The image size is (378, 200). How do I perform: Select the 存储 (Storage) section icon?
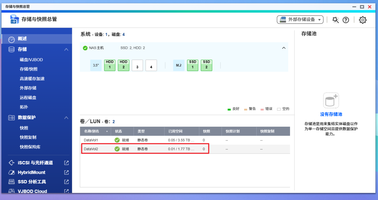(11, 49)
